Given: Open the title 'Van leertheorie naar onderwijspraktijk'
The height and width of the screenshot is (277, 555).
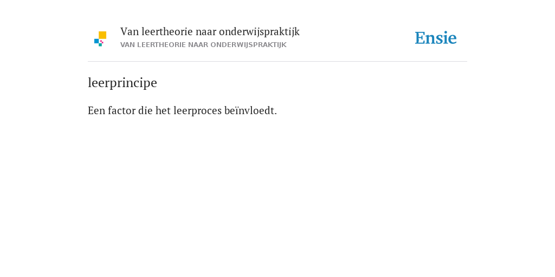Looking at the screenshot, I should click(210, 32).
